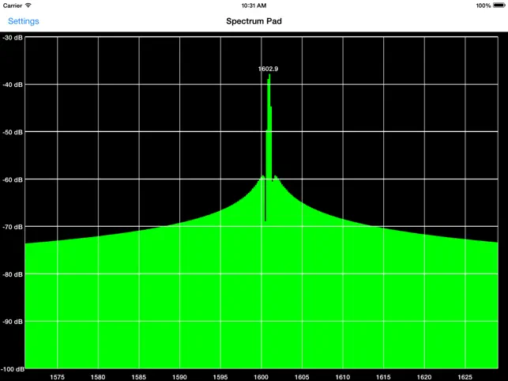Tap the Spectrum Pad title
Image resolution: width=508 pixels, height=381 pixels.
coord(254,21)
